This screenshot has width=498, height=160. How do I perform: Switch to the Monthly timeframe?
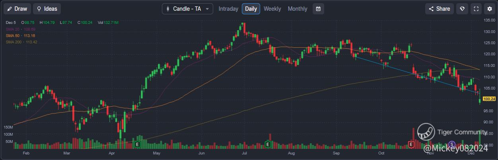point(298,9)
